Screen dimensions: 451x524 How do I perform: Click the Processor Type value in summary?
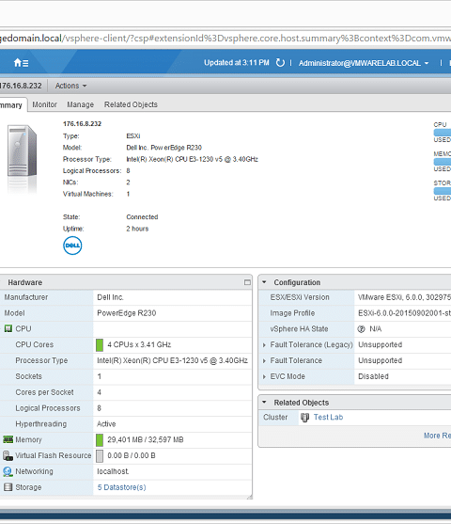tap(192, 159)
